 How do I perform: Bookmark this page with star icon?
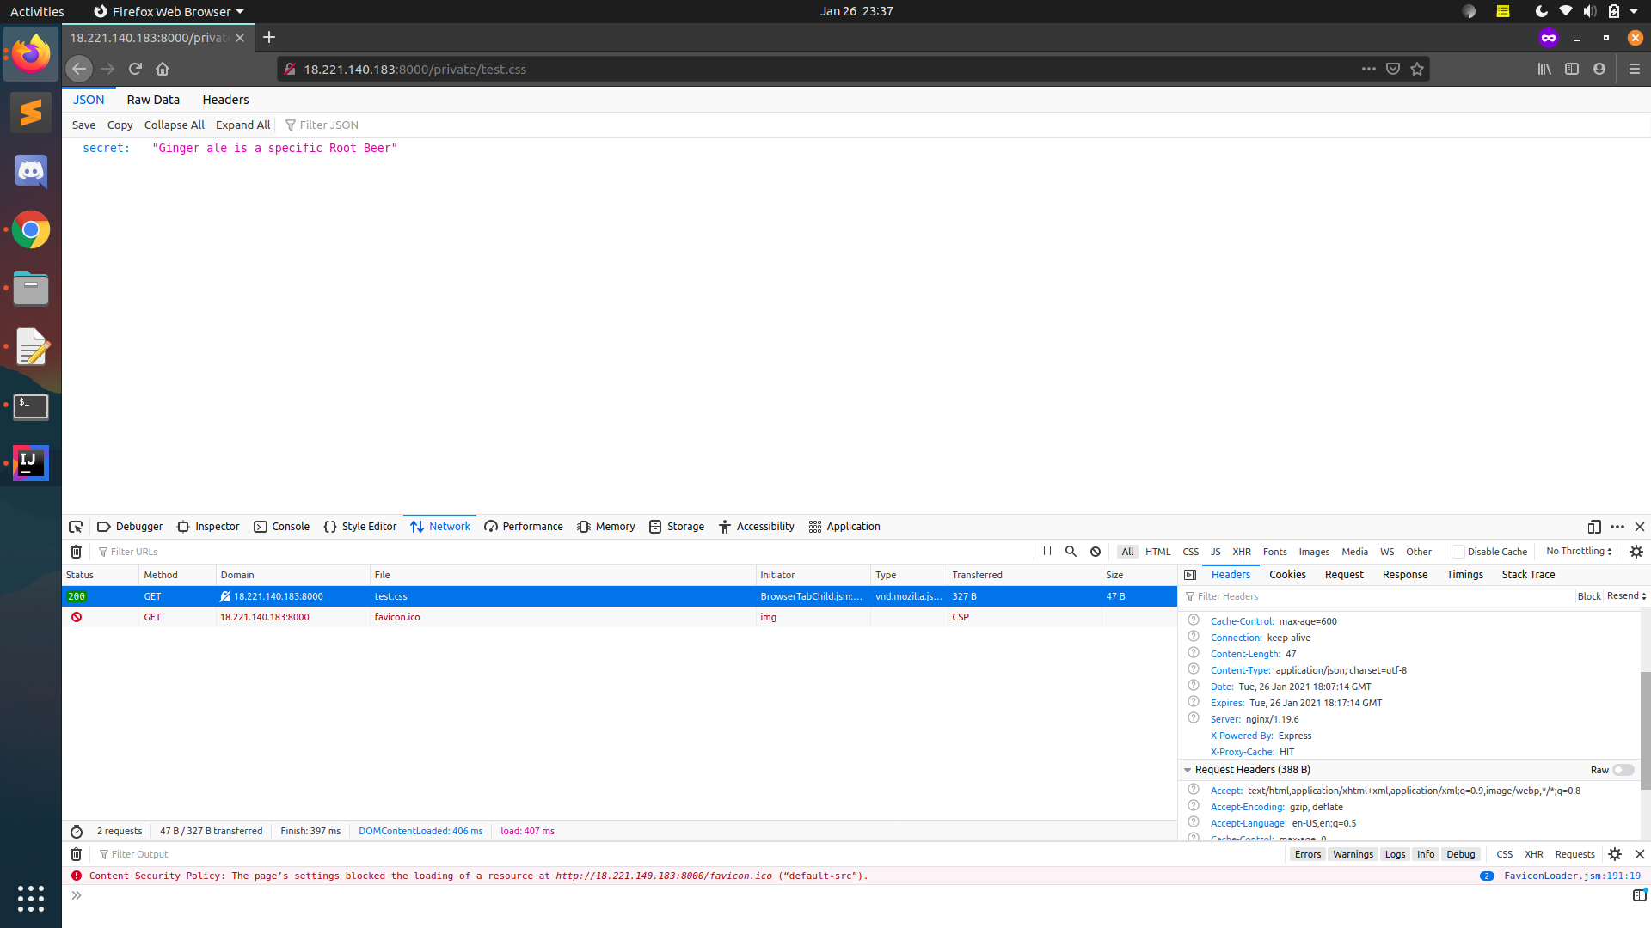pos(1417,70)
